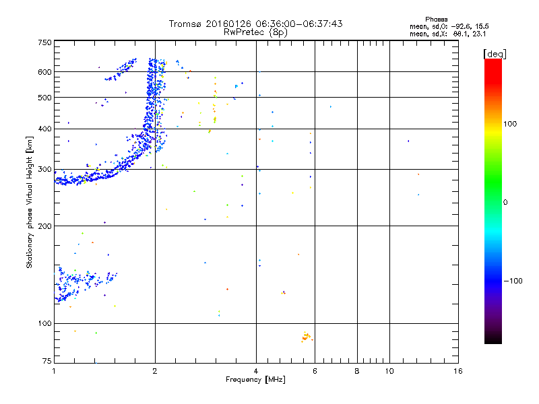Image resolution: width=539 pixels, height=404 pixels.
Task: Click the 'Frequency [MHz]' x-axis title
Action: 255,380
